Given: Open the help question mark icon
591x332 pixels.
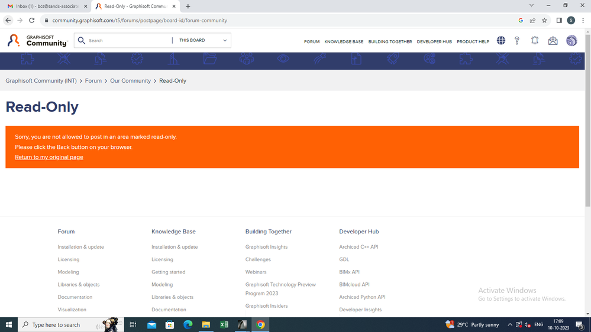Looking at the screenshot, I should point(516,41).
